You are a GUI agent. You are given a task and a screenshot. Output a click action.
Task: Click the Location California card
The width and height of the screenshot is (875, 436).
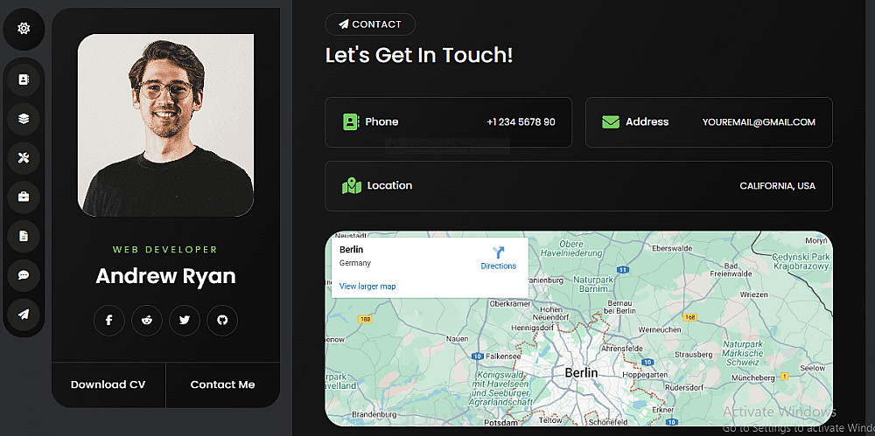click(x=578, y=186)
